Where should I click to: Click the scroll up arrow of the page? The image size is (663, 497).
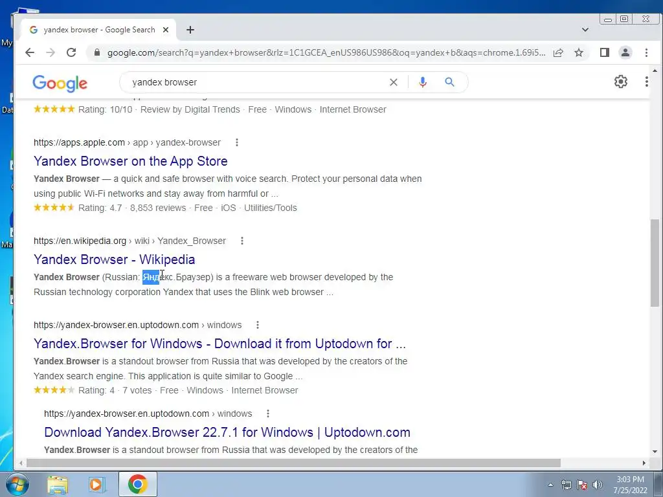tap(655, 71)
